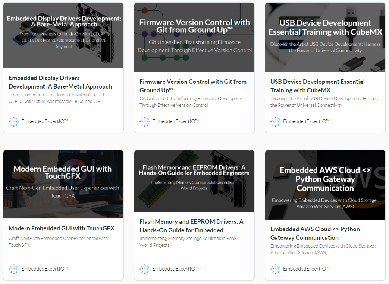Click the EmbeddedExpertIO logo on the Flash Memory card
389x284 pixels.
click(144, 269)
